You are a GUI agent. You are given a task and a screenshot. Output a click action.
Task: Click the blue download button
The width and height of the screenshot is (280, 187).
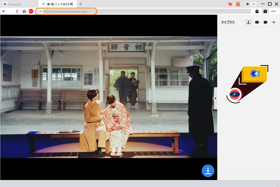208,171
